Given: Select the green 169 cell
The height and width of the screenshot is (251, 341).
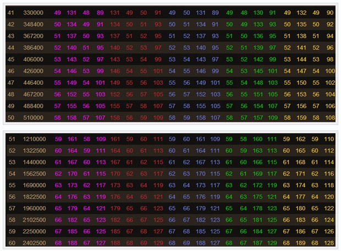Looking at the screenshot, I should click(x=257, y=174).
